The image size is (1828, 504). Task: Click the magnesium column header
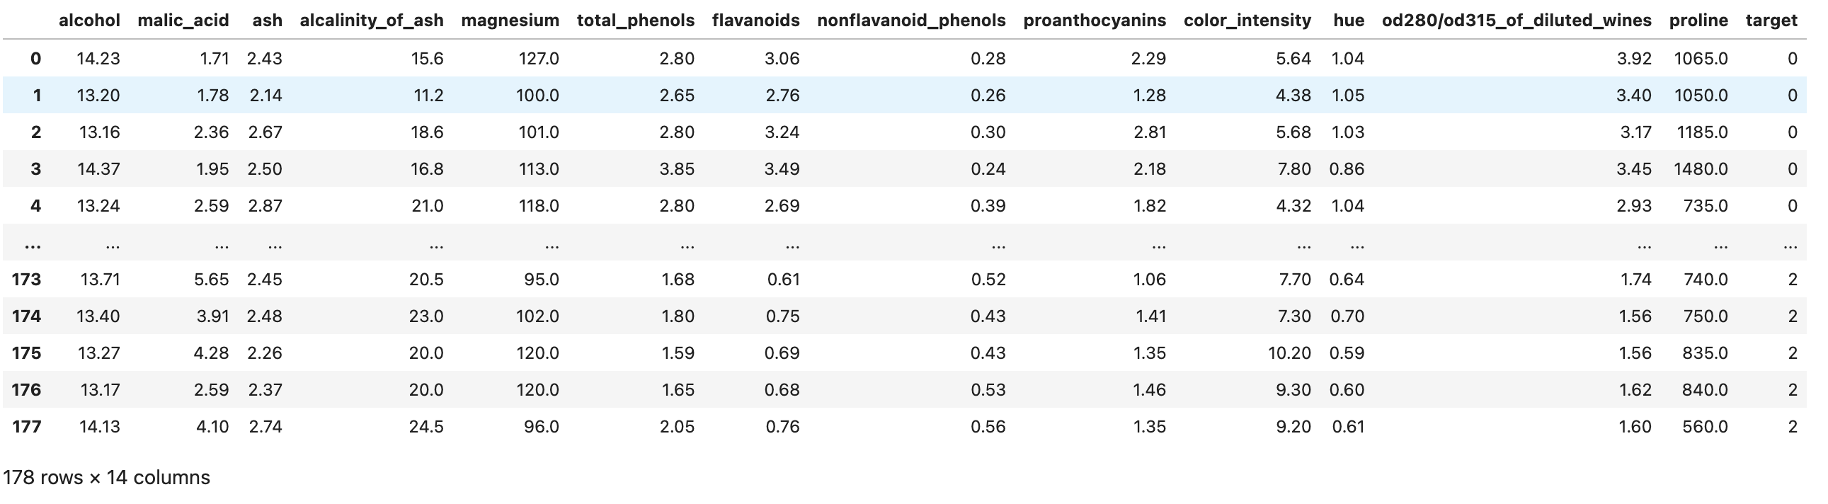(x=510, y=21)
